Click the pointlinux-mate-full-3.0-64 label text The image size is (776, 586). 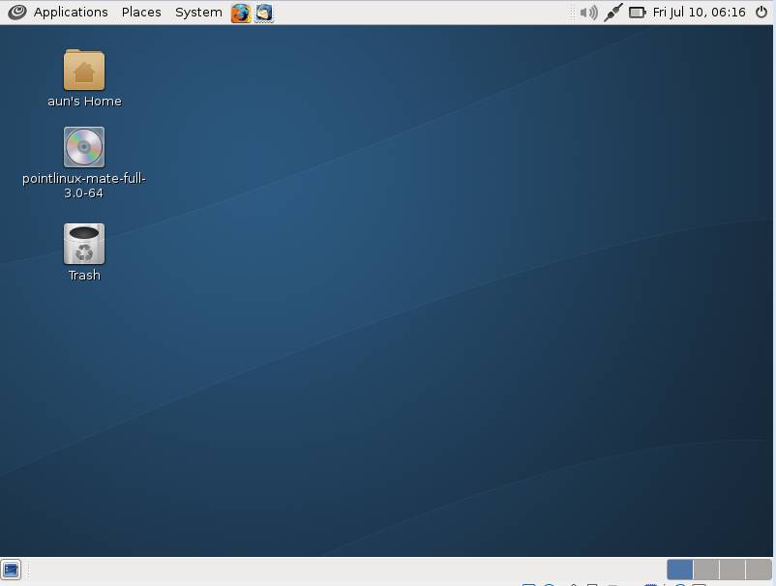tap(84, 186)
